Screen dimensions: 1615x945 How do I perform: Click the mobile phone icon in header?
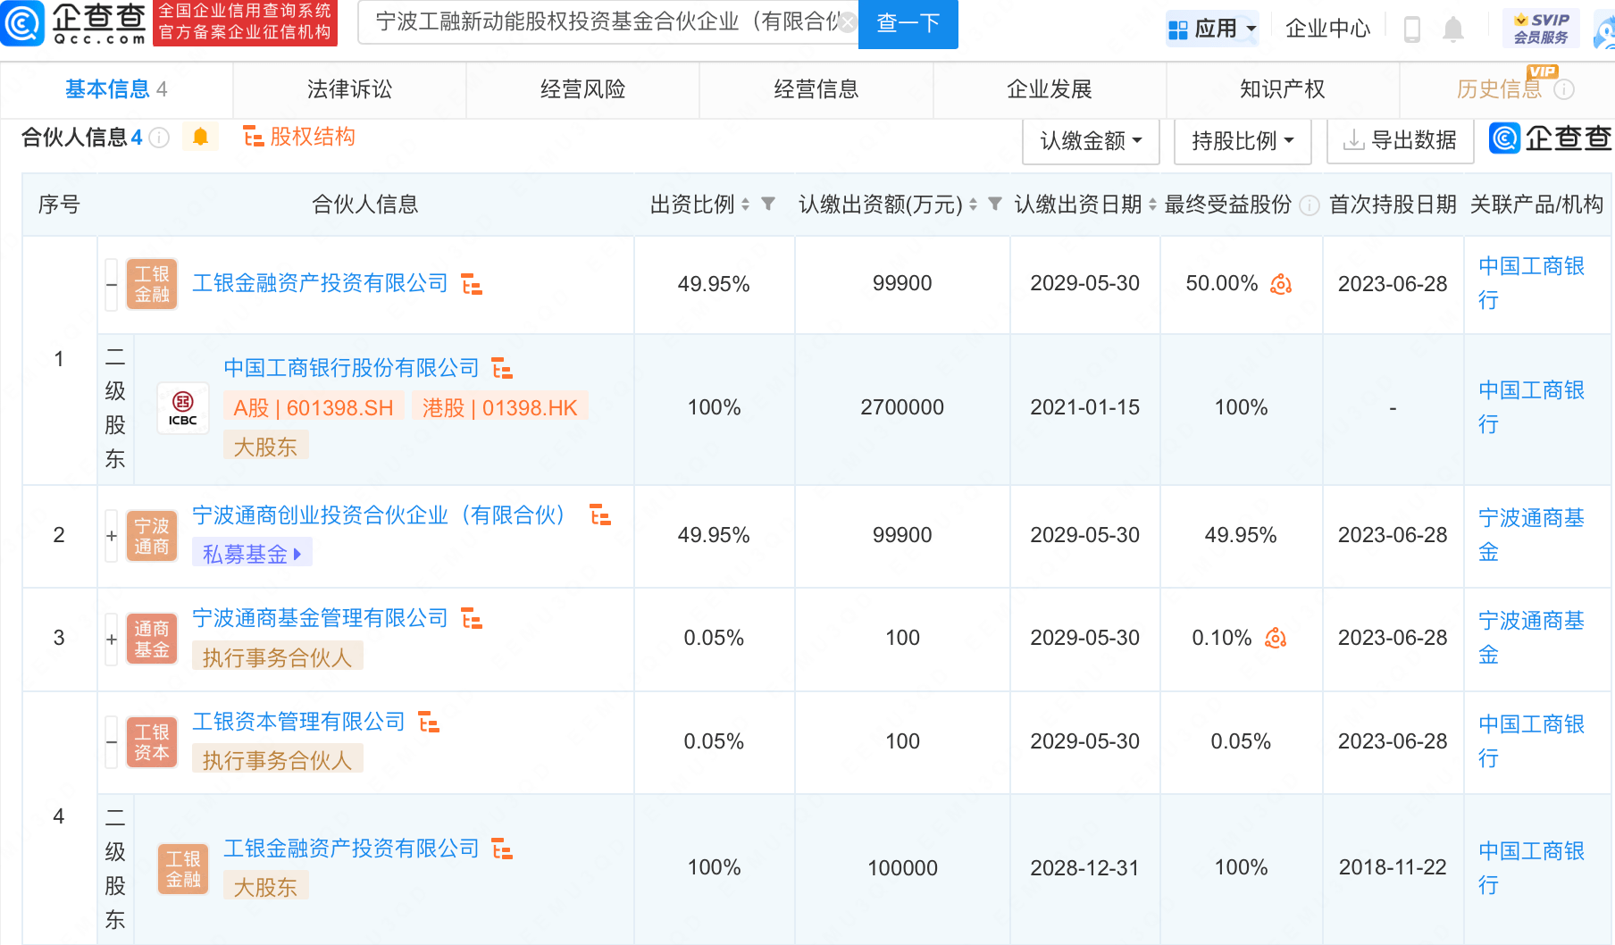1412,29
